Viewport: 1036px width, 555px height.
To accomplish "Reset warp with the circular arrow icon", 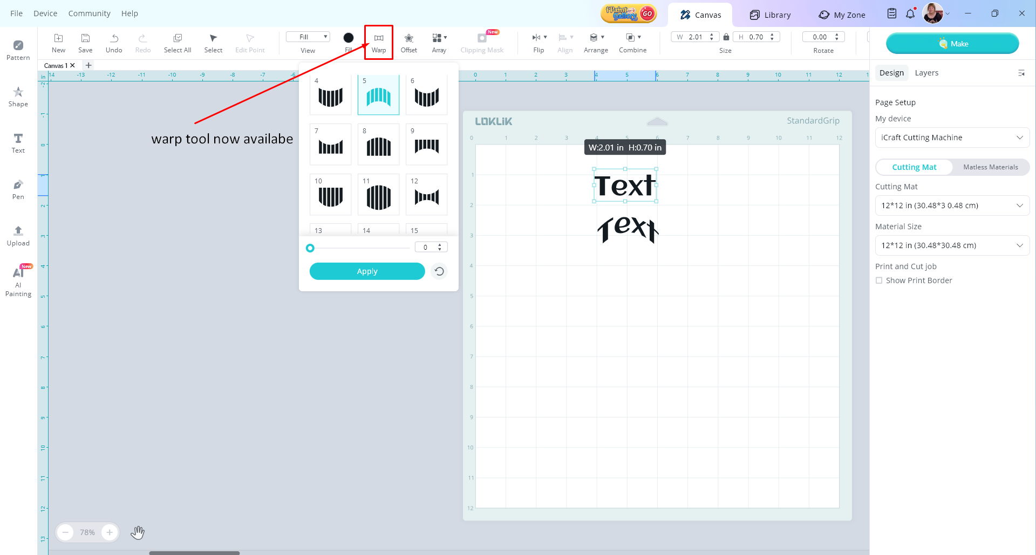I will (x=439, y=271).
